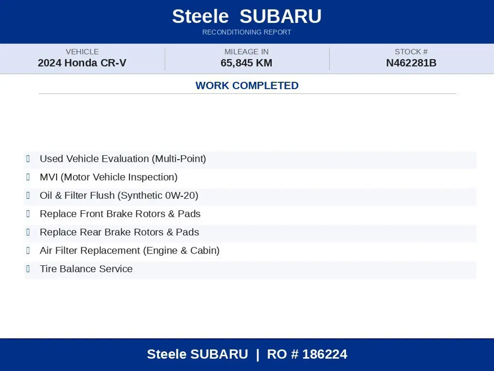Click the icon beside Tire Balance Service
The height and width of the screenshot is (371, 494).
pos(28,269)
